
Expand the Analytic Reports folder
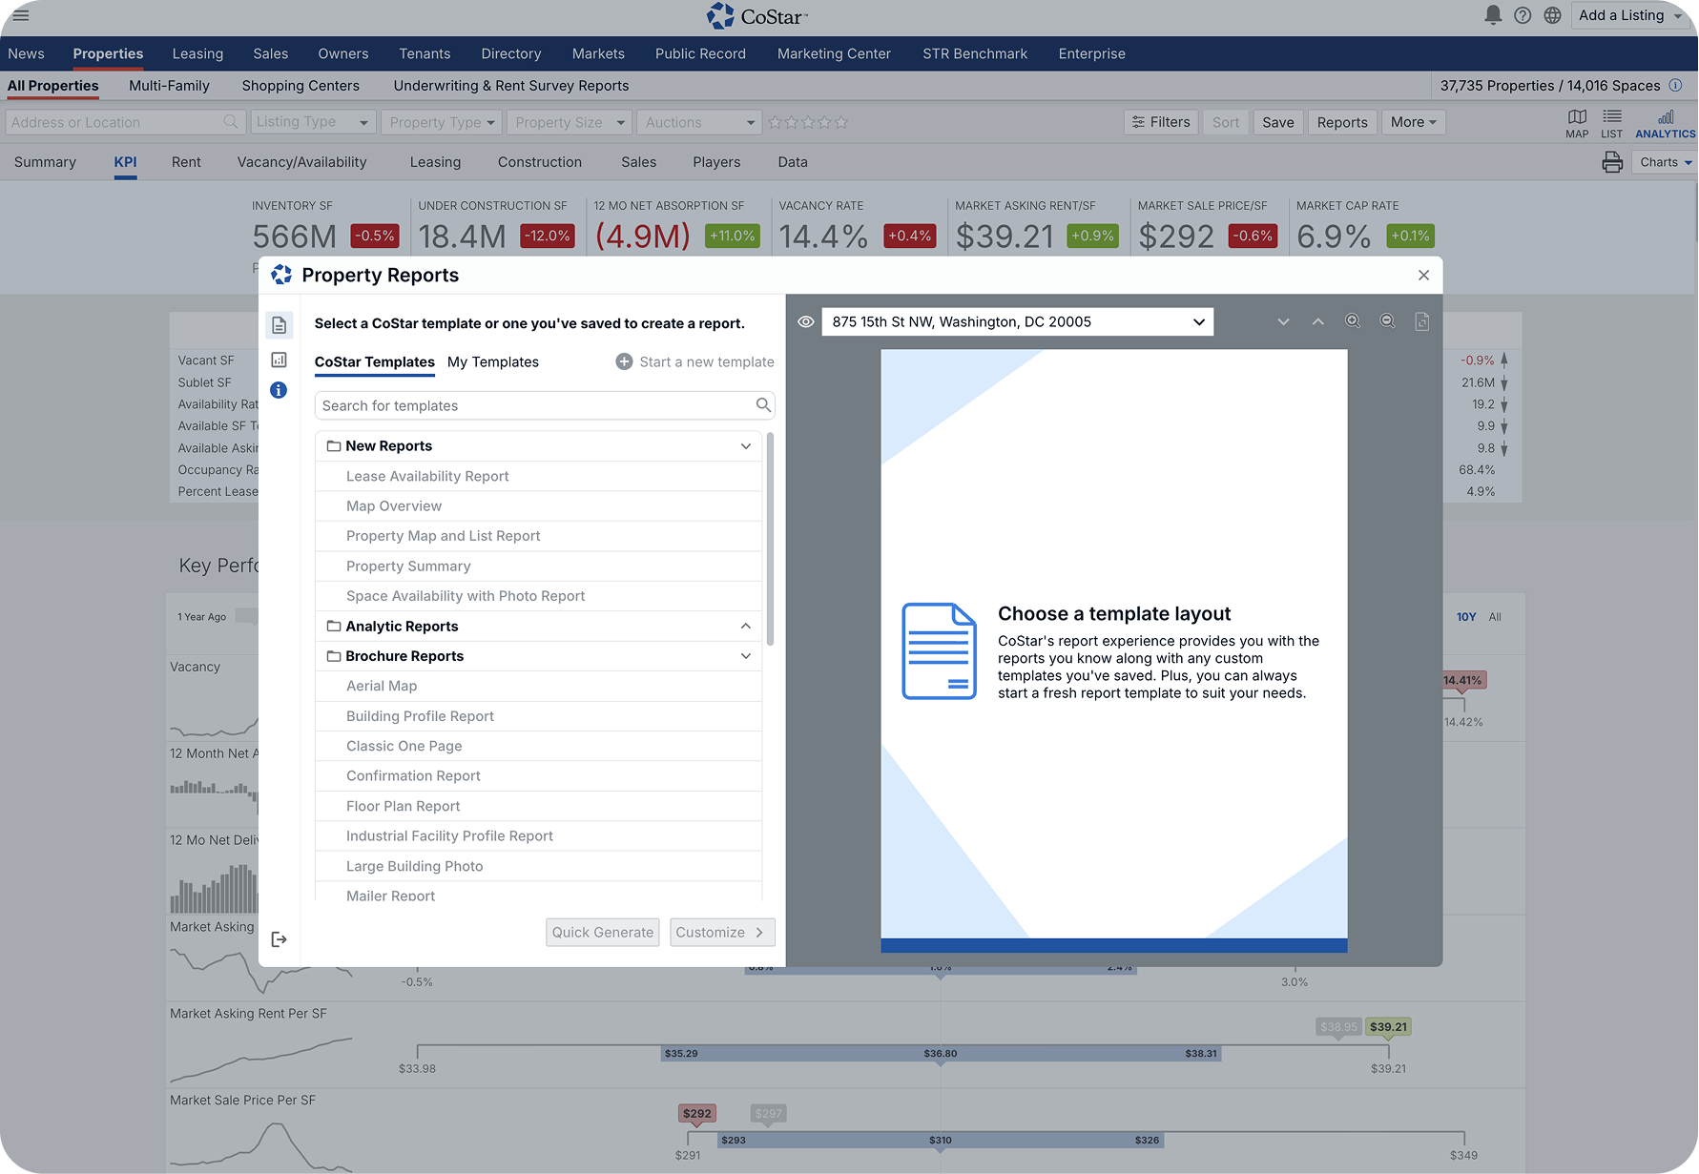745,627
